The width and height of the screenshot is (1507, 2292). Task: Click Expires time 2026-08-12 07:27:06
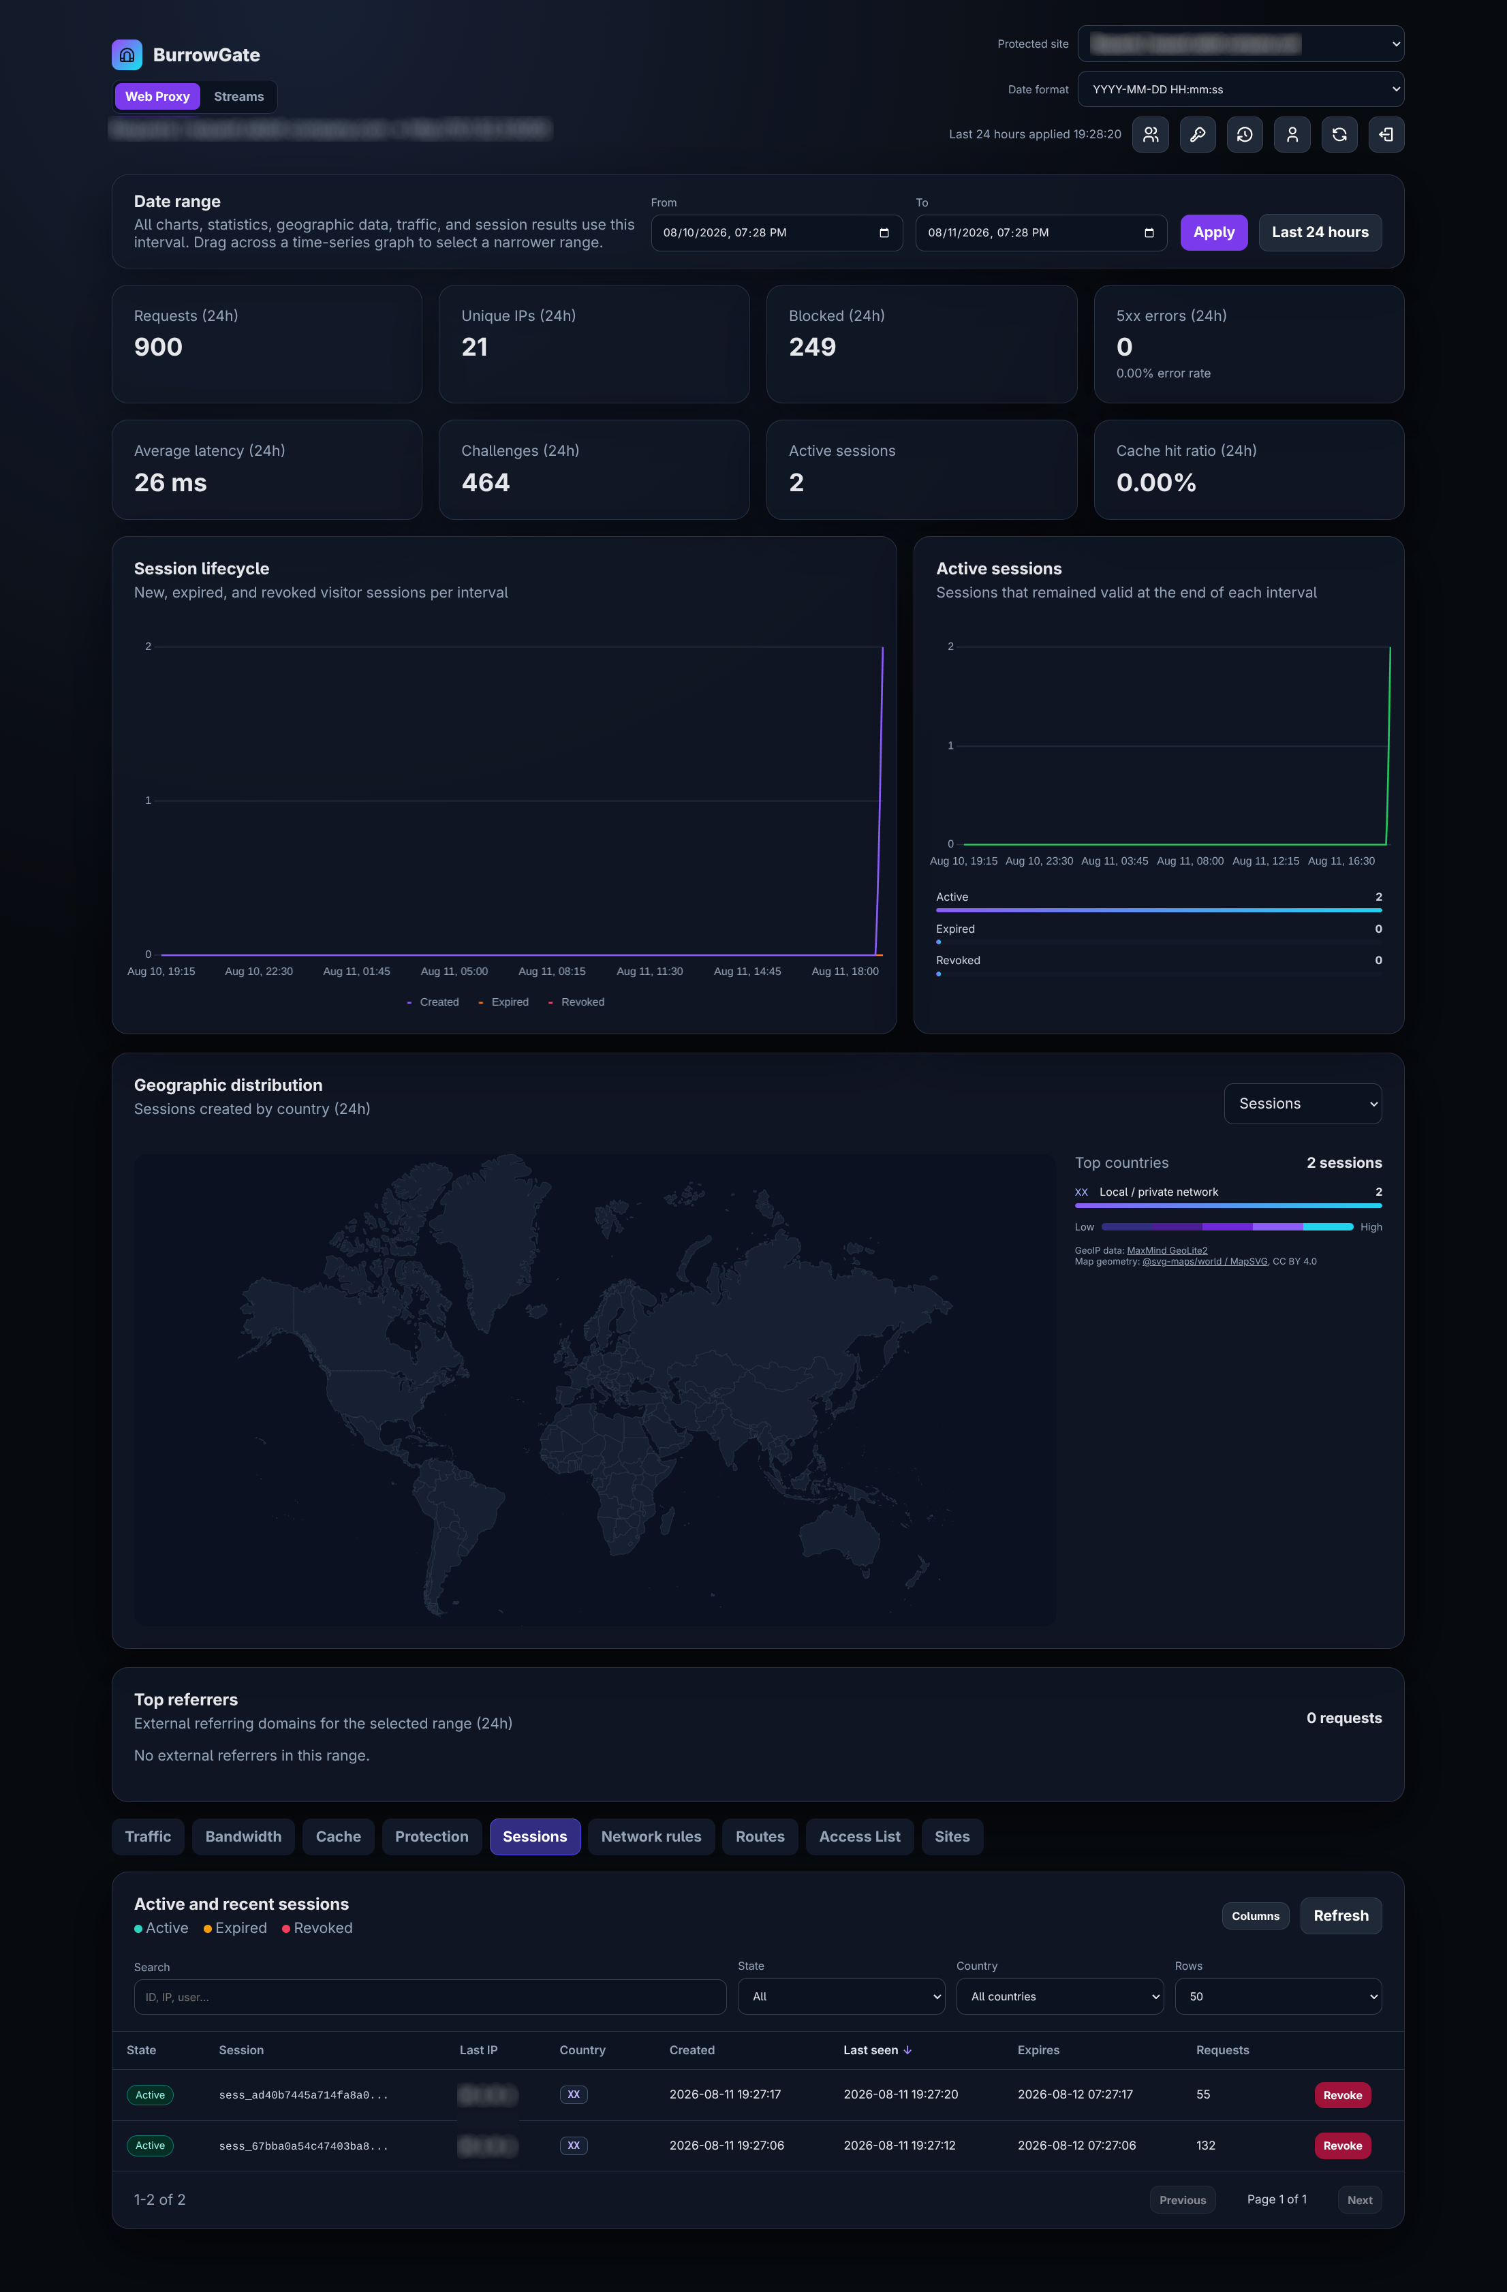pos(1076,2146)
